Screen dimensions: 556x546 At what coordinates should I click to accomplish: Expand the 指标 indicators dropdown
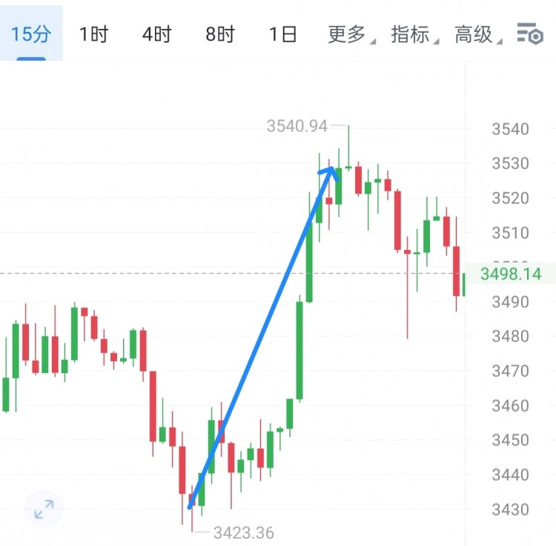pyautogui.click(x=412, y=34)
